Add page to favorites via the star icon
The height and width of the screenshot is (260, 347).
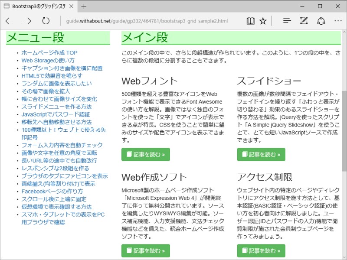pyautogui.click(x=263, y=20)
